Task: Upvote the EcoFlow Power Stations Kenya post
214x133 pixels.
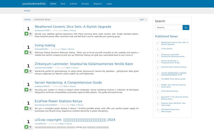Action: point(26,108)
